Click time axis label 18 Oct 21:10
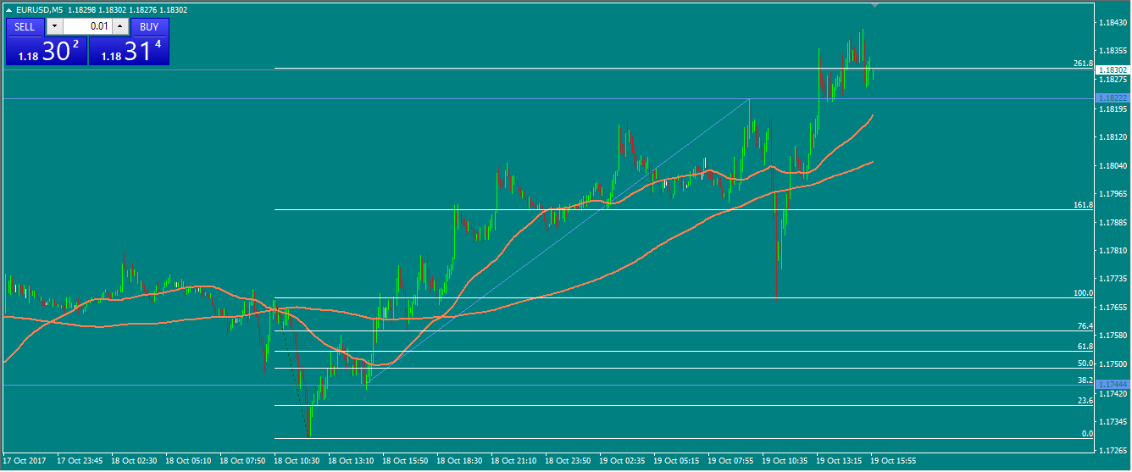The width and height of the screenshot is (1132, 472). click(513, 462)
